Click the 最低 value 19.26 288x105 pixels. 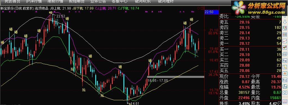coord(276,87)
